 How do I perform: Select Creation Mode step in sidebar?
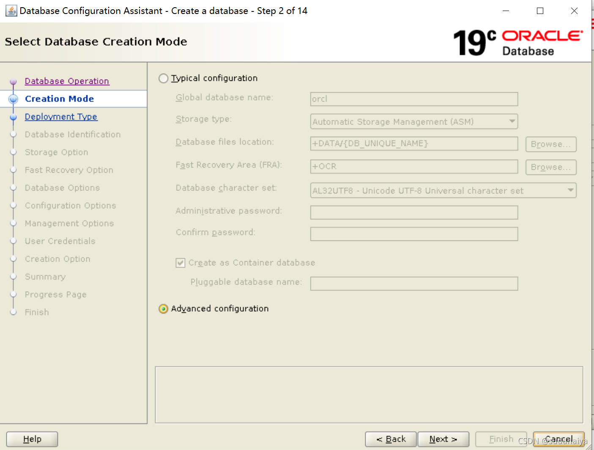click(60, 99)
